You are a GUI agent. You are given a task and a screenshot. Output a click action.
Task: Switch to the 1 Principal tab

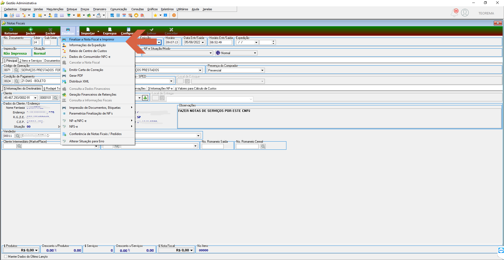click(x=10, y=61)
